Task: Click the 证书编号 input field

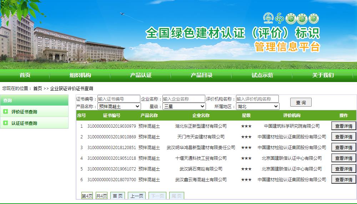Action: pyautogui.click(x=119, y=99)
